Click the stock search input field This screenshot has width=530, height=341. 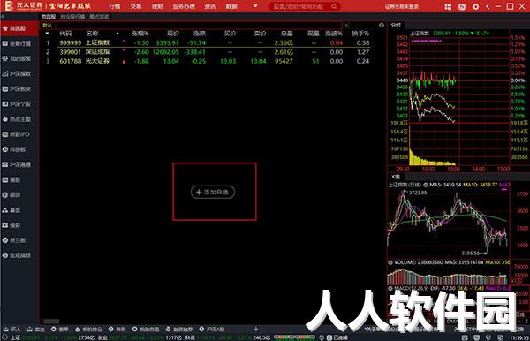[300, 6]
